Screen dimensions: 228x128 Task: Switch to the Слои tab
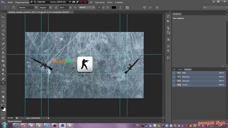(x=180, y=70)
